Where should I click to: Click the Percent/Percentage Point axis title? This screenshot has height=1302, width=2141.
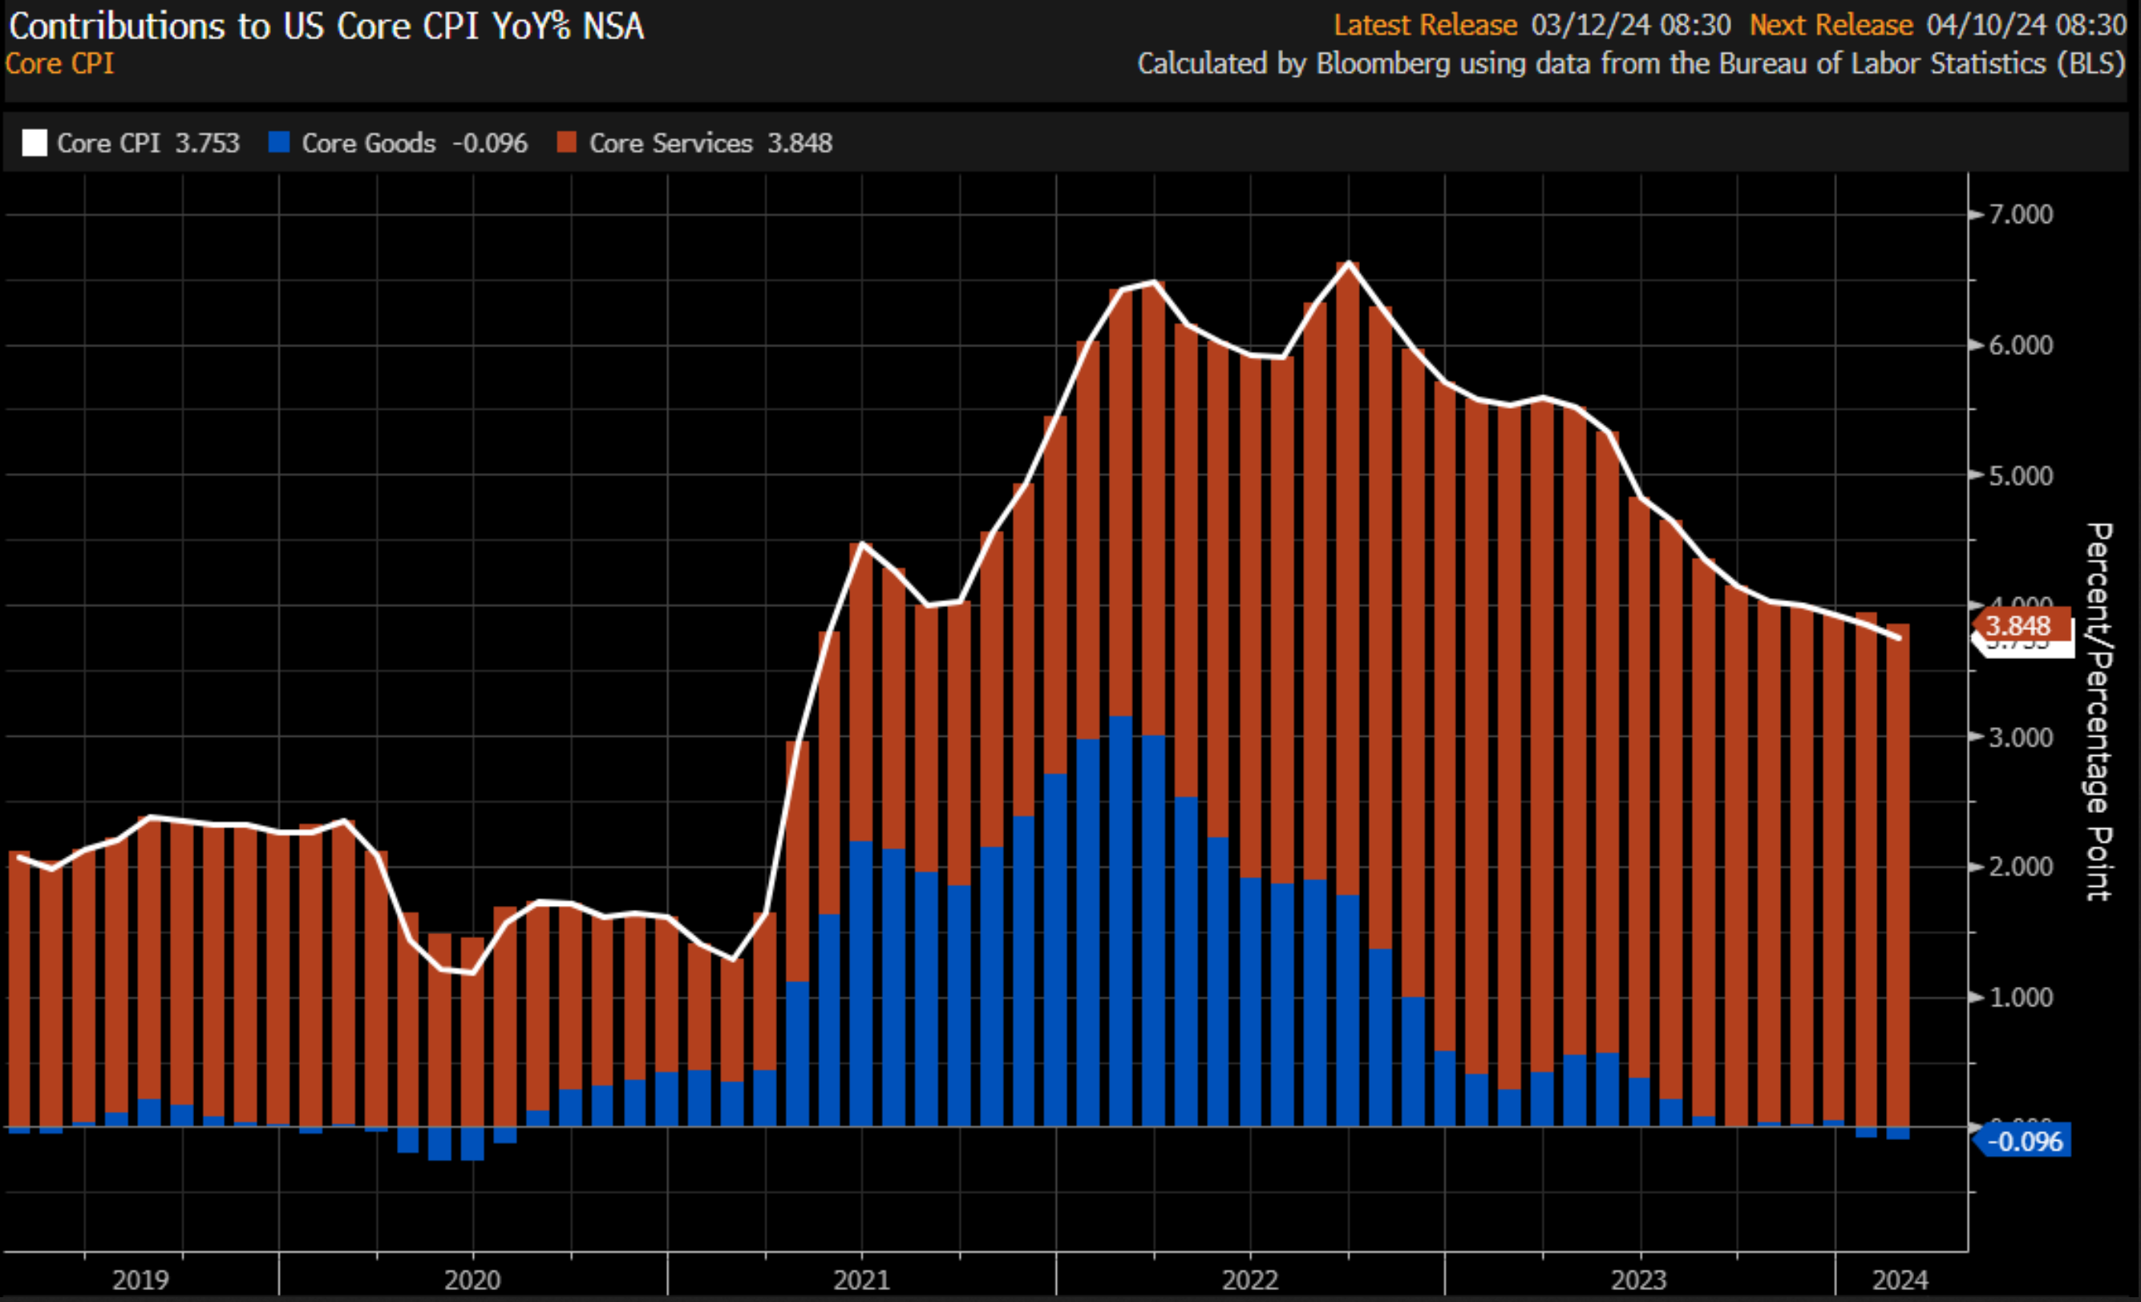[x=2099, y=712]
